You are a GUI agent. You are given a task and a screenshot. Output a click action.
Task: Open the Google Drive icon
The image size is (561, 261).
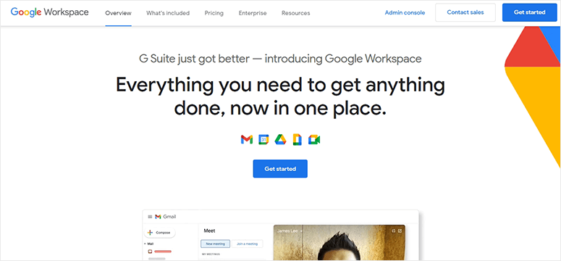pyautogui.click(x=281, y=139)
